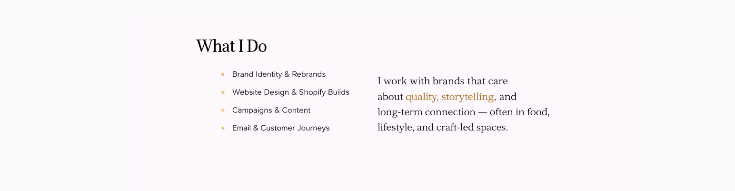The width and height of the screenshot is (735, 191).
Task: Click the highlighted "quality, storytelling" text
Action: [449, 97]
